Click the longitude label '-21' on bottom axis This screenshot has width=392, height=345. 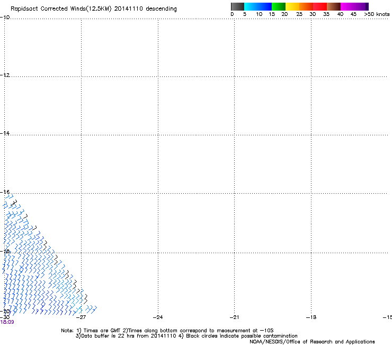click(x=235, y=317)
